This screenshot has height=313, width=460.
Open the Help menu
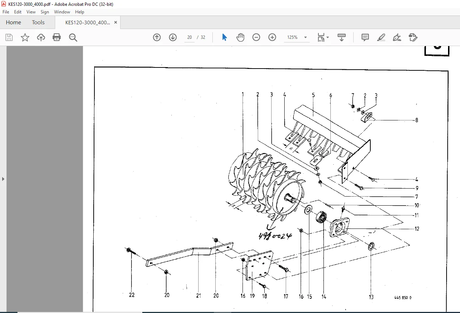pyautogui.click(x=80, y=12)
